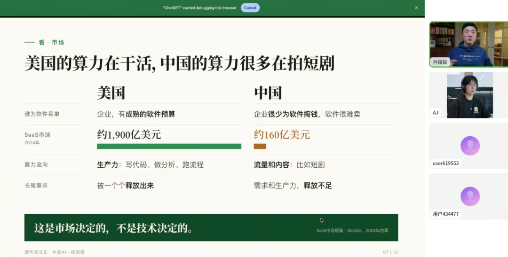Viewport: 508px width, 257px height.
Task: Click the 长尾需求 row label
Action: 36,186
